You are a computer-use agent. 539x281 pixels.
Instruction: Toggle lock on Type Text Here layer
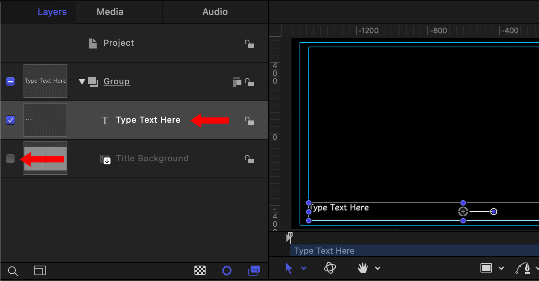[249, 120]
